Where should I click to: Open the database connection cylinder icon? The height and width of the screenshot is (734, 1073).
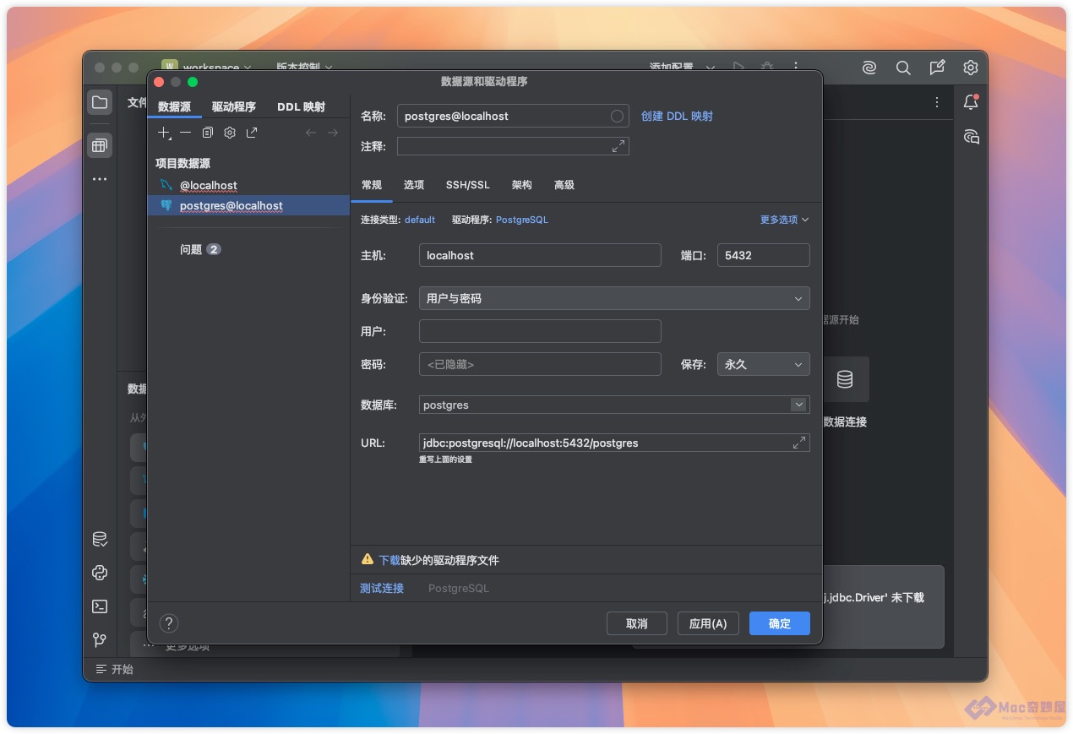845,379
